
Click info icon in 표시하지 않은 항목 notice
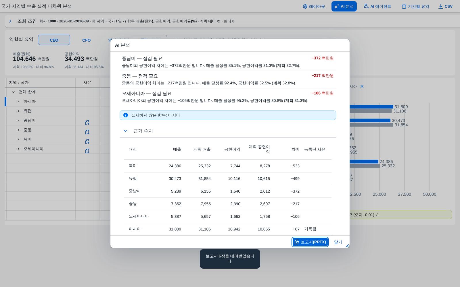[x=126, y=115]
